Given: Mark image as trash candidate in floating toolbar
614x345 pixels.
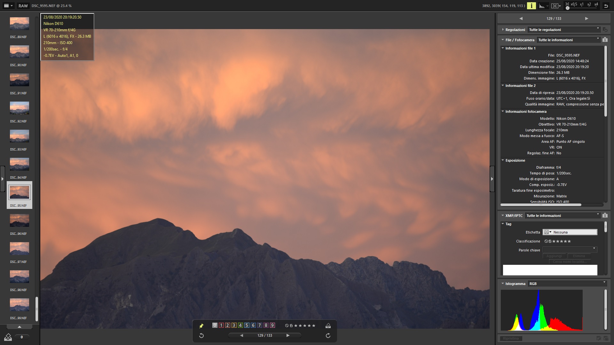Looking at the screenshot, I should pyautogui.click(x=291, y=326).
